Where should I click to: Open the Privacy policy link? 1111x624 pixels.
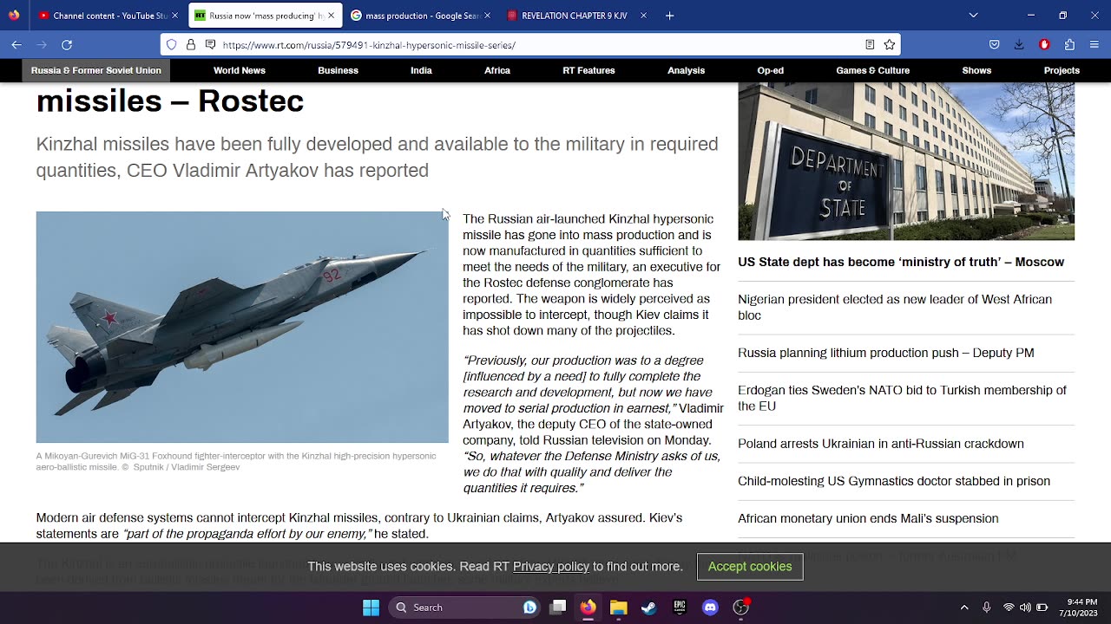pos(551,567)
